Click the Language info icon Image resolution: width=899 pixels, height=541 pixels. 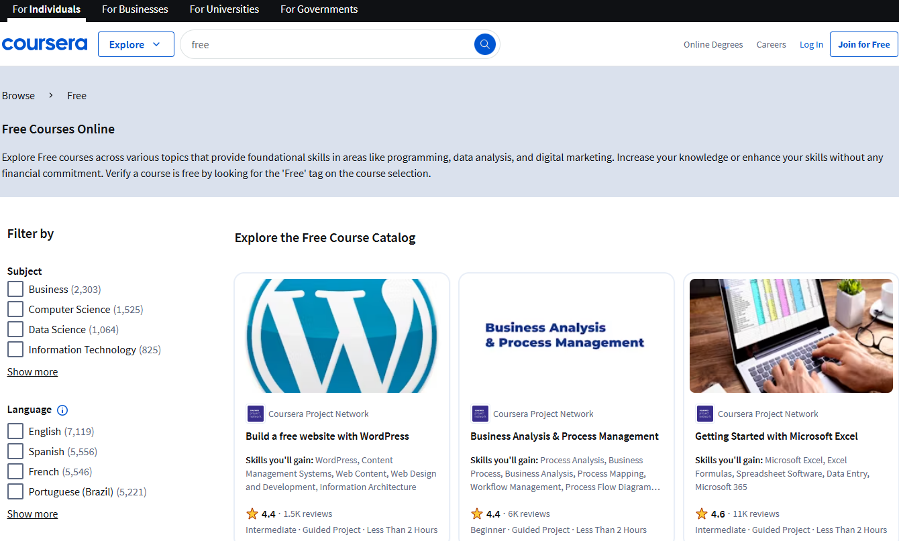[x=62, y=410]
